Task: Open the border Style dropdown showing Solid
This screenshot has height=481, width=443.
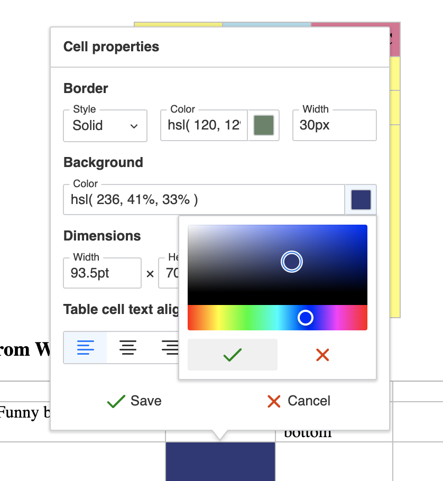Action: 105,126
